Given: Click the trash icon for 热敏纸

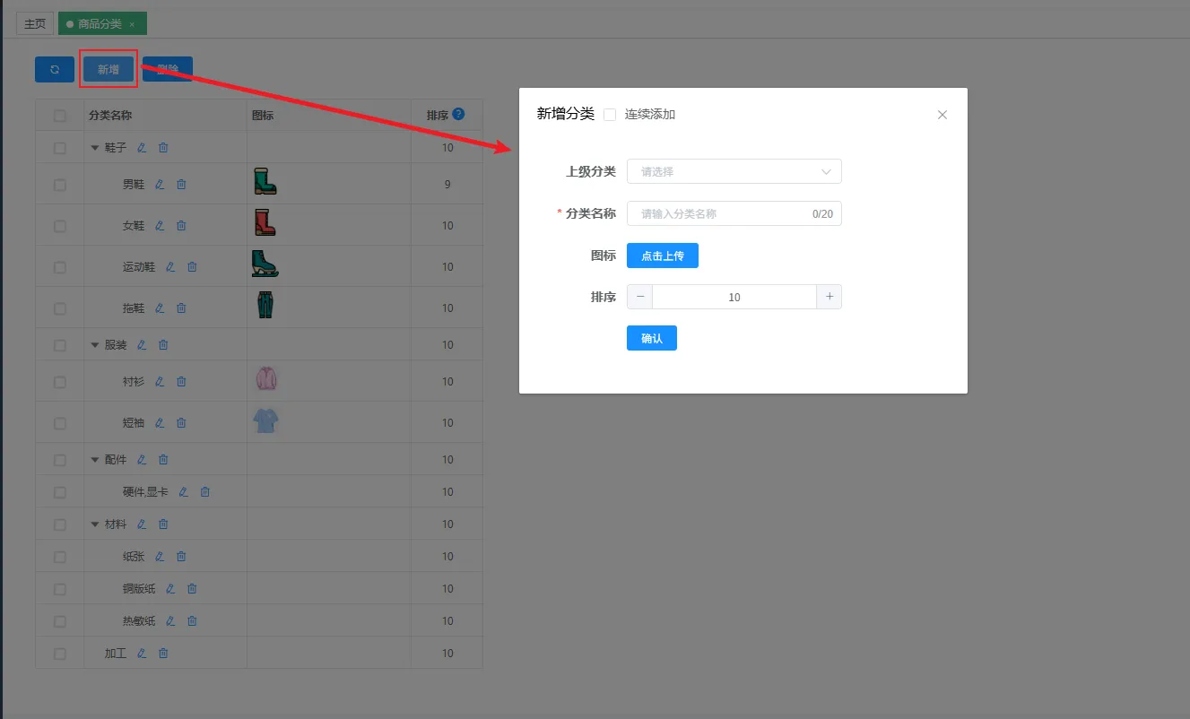Looking at the screenshot, I should [x=192, y=621].
